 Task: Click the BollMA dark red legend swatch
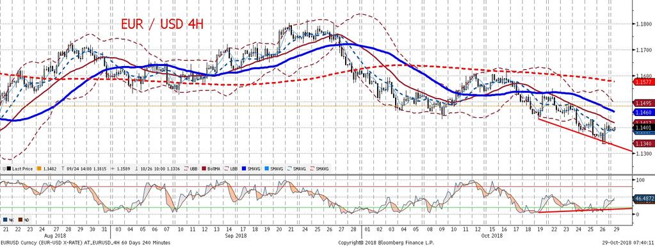click(204, 168)
